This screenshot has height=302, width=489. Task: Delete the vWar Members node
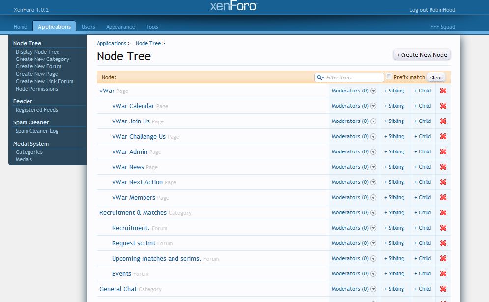pyautogui.click(x=443, y=197)
